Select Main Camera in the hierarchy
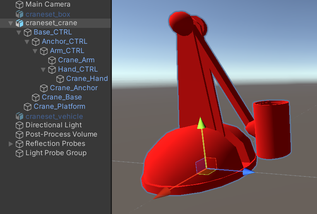The height and width of the screenshot is (214, 317). pyautogui.click(x=48, y=4)
